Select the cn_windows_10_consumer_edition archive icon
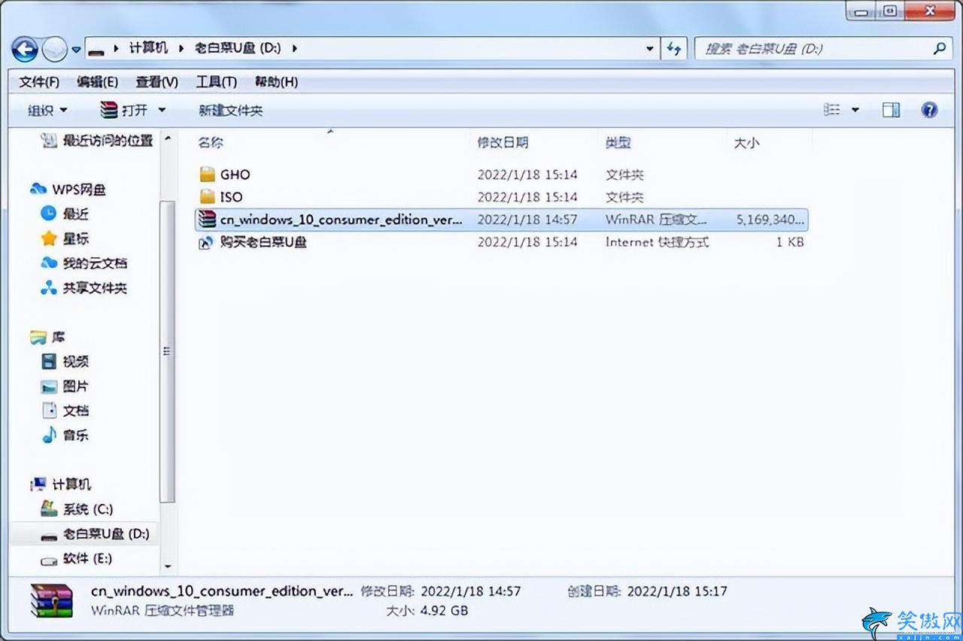963x641 pixels. tap(207, 220)
